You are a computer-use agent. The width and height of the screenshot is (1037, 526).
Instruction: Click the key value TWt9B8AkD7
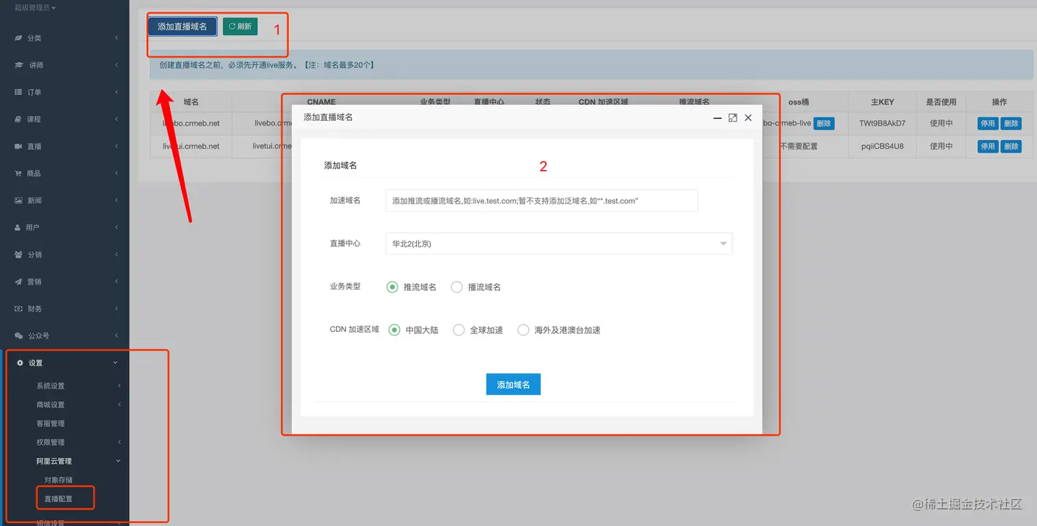pos(882,124)
